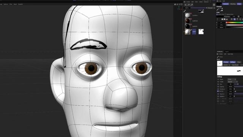This screenshot has width=243, height=137.
Task: Switch to the Channels tab in color panel
Action: click(x=226, y=4)
